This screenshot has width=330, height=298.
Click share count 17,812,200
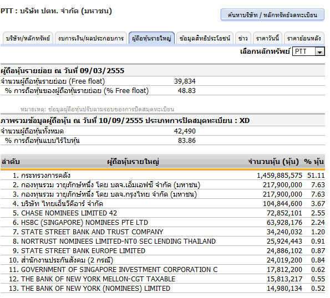click(x=285, y=270)
